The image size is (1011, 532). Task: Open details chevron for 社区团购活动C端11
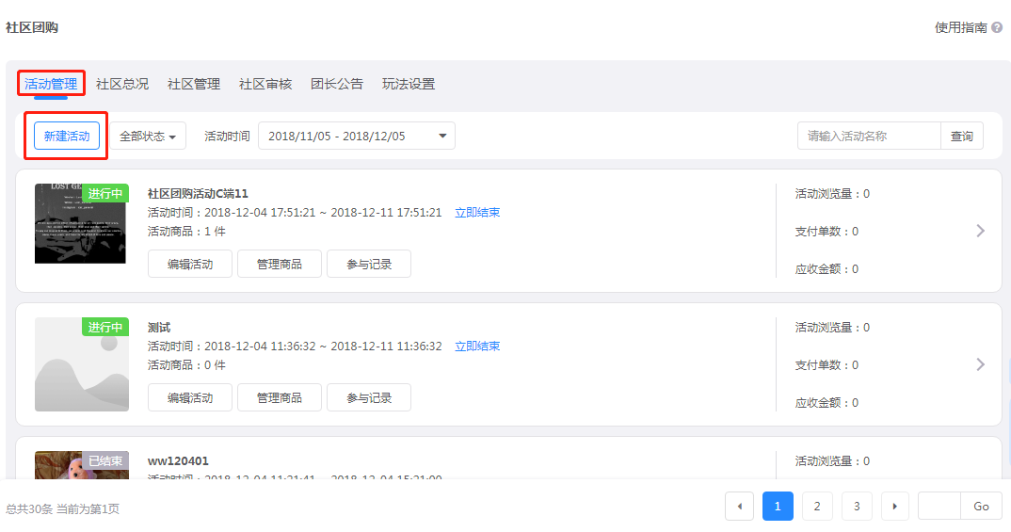(x=981, y=231)
